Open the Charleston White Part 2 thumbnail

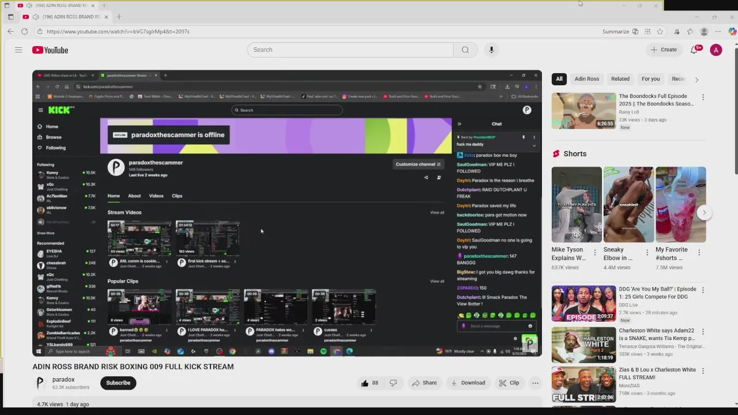click(x=583, y=345)
